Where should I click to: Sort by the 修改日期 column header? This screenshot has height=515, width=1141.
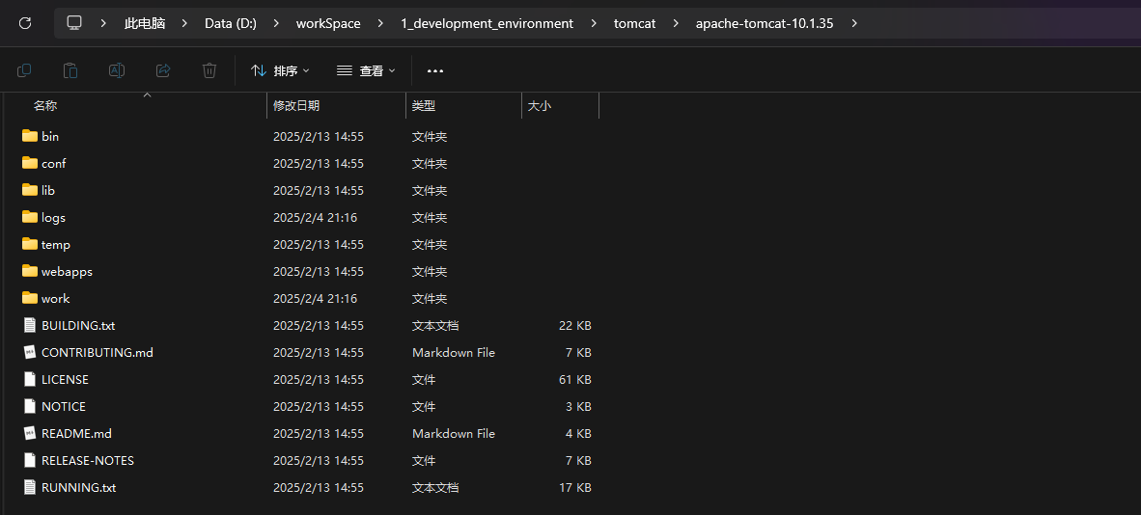(x=296, y=106)
